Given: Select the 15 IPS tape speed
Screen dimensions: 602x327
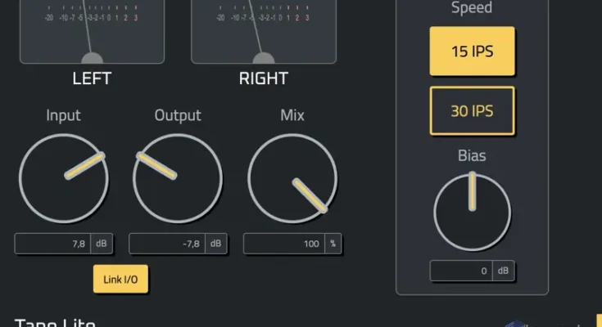Looking at the screenshot, I should [472, 51].
